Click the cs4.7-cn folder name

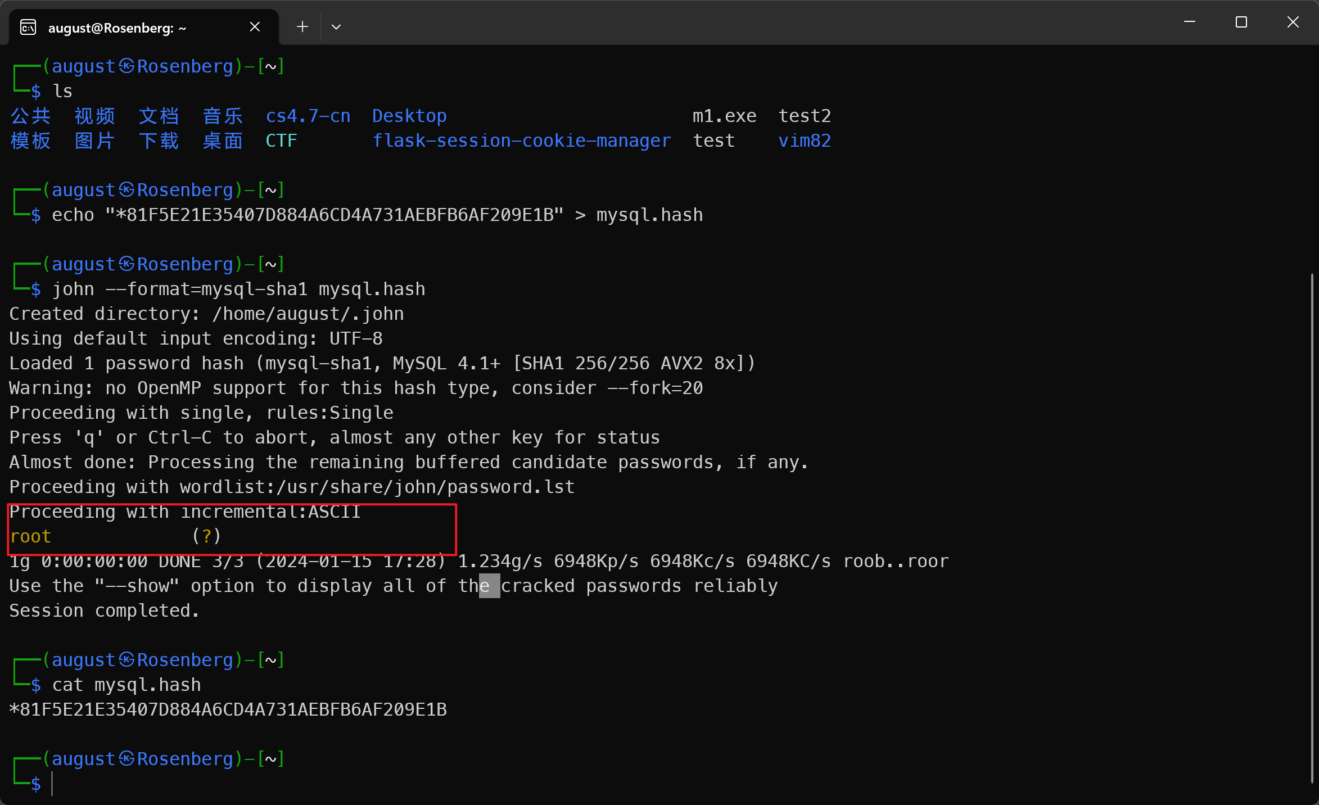click(308, 116)
